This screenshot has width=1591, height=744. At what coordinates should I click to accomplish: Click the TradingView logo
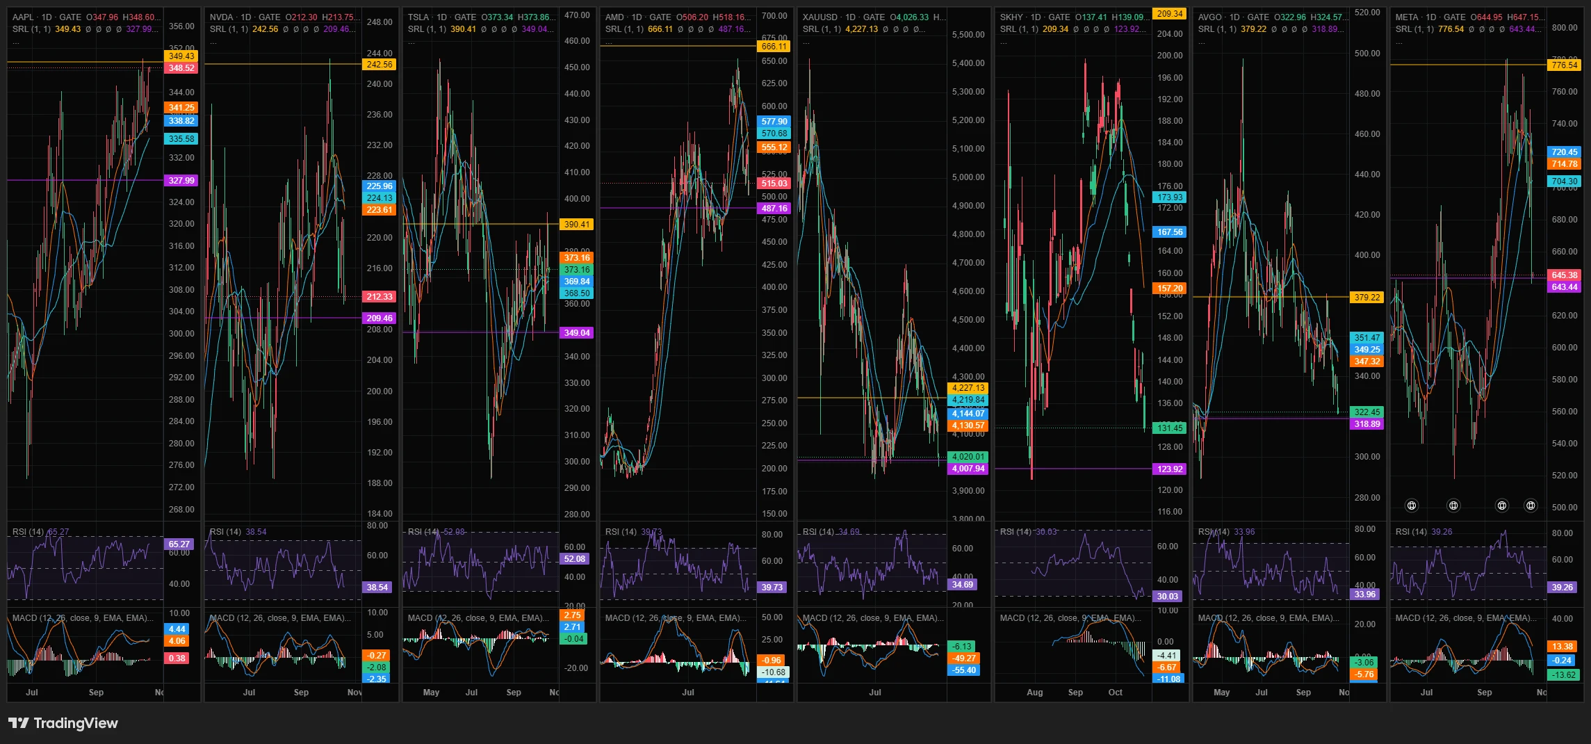[63, 723]
